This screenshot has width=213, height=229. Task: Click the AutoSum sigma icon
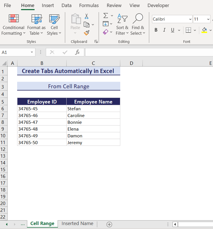pyautogui.click(x=106, y=16)
